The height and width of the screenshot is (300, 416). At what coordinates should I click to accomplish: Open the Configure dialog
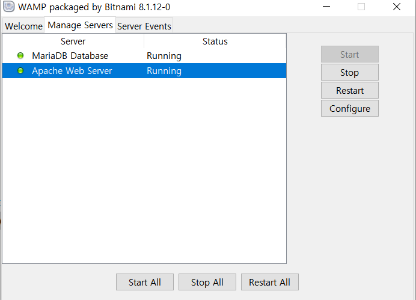coord(350,108)
